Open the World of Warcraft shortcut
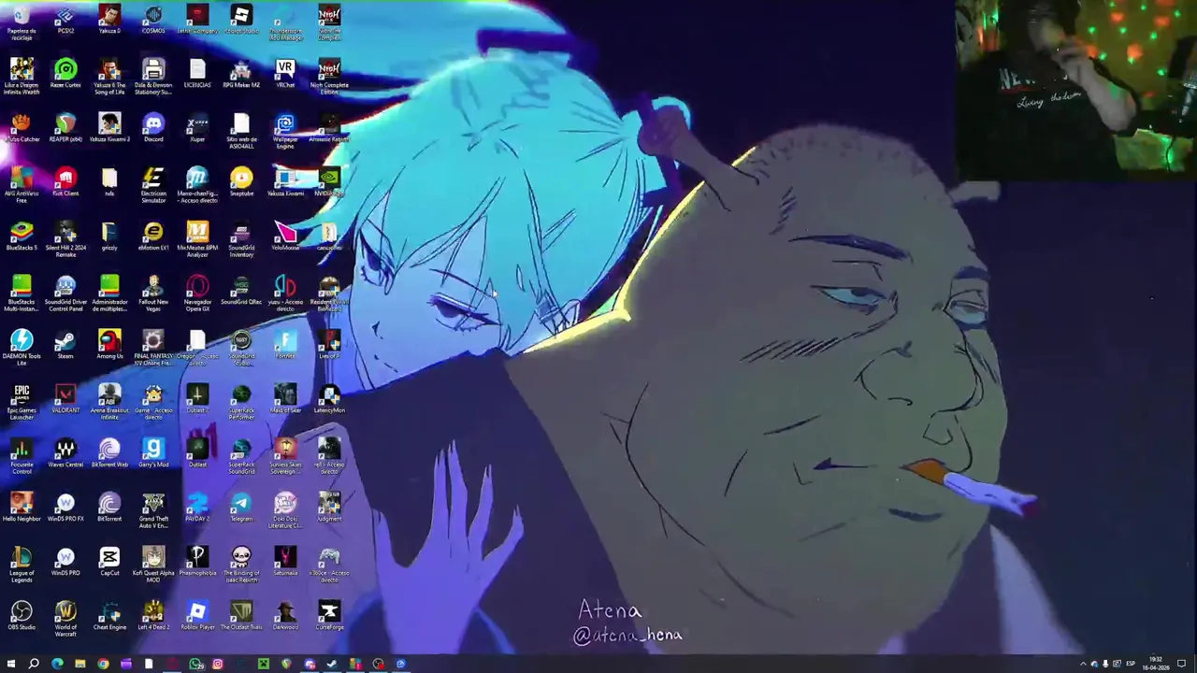The height and width of the screenshot is (673, 1197). coord(65,620)
